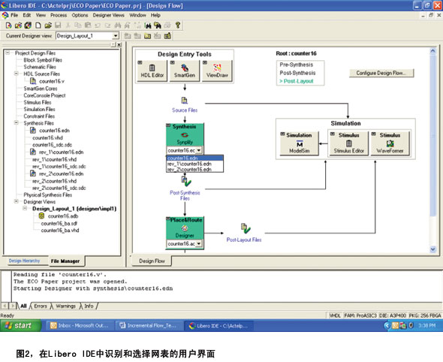Image resolution: width=443 pixels, height=362 pixels.
Task: Click the Post-Synthesis root option
Action: [x=297, y=73]
